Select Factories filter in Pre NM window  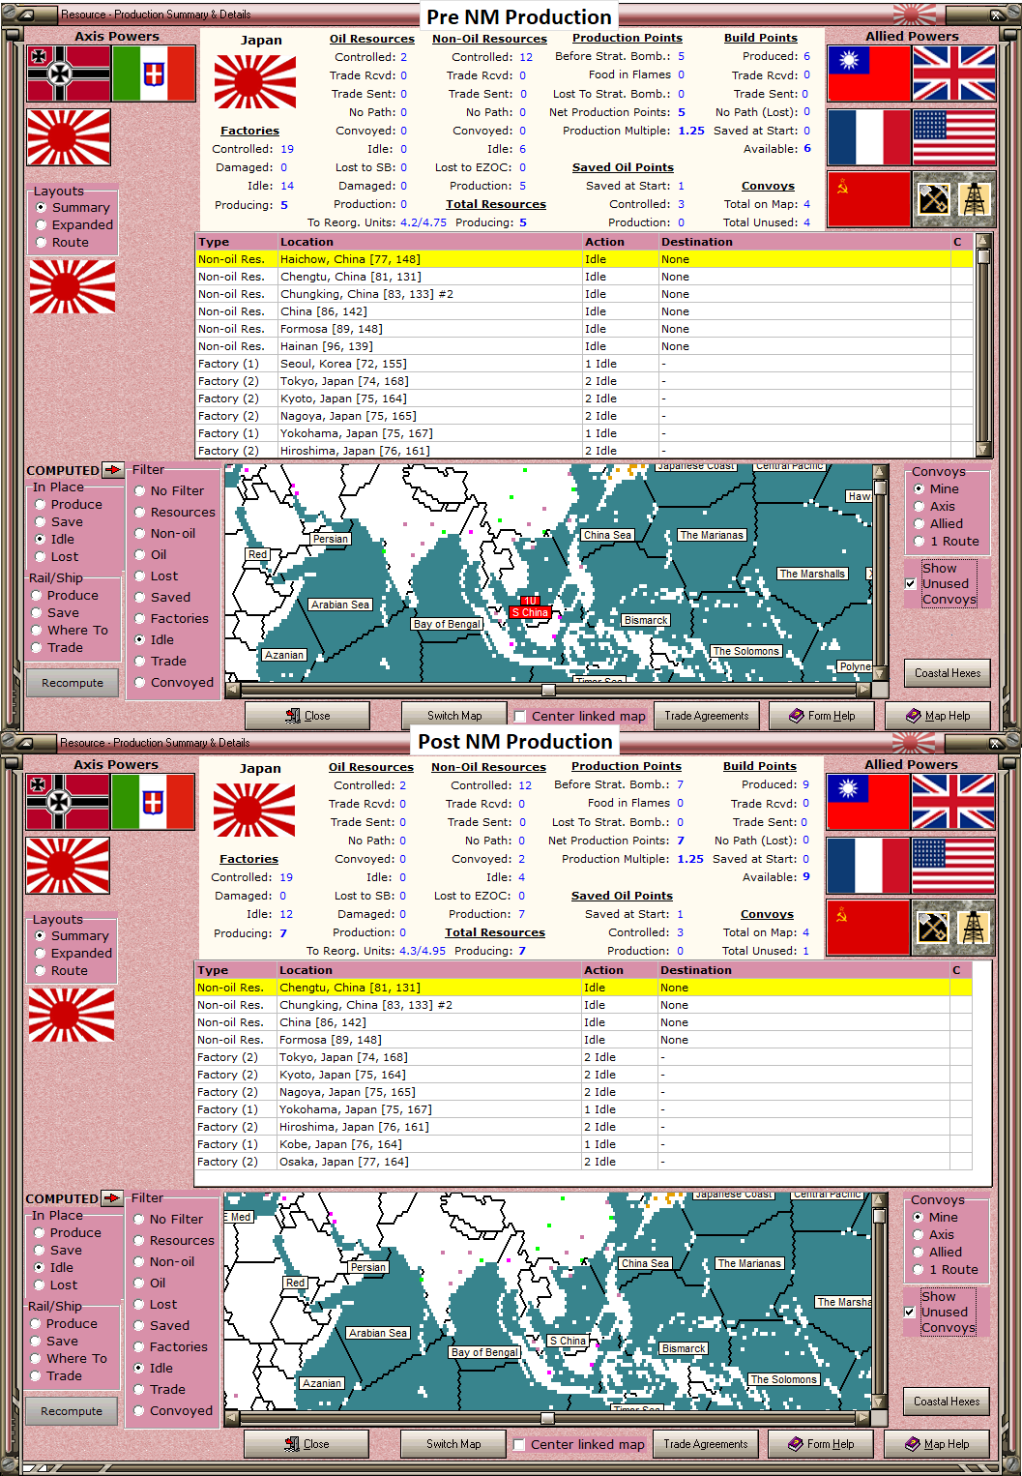(x=171, y=618)
